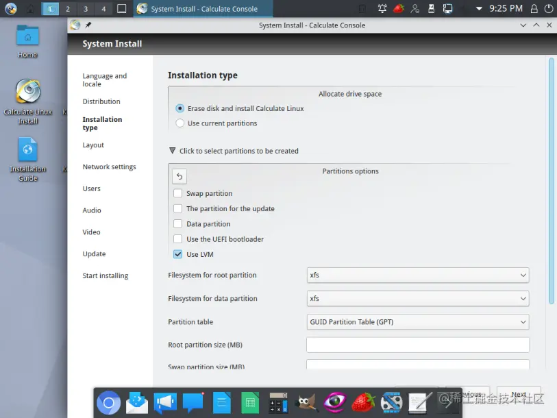Open the eye image viewer in dock

pos(334,403)
